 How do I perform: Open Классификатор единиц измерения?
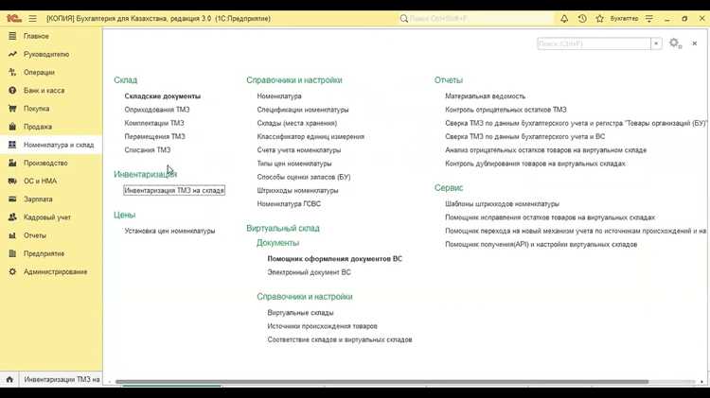(311, 136)
